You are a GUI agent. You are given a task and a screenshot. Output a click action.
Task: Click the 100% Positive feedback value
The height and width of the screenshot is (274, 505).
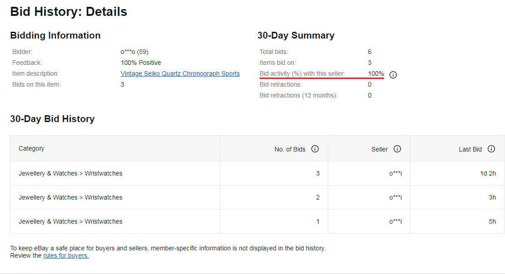click(141, 63)
